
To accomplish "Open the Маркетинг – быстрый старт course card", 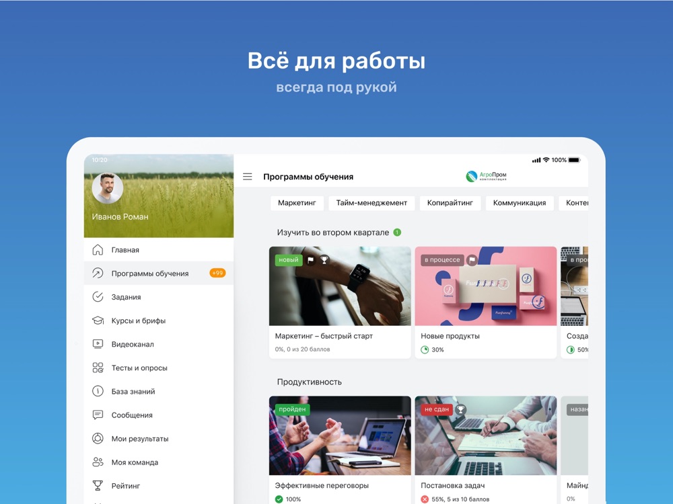I will tap(340, 302).
